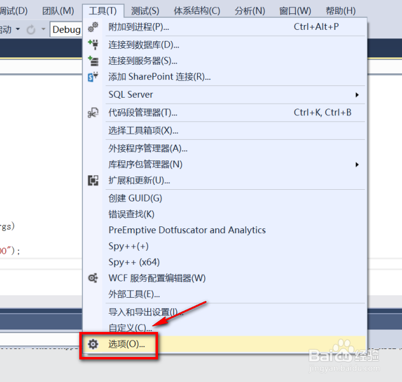This screenshot has width=402, height=382.
Task: Choose 连接到服务器(S)... from the menu
Action: point(225,61)
